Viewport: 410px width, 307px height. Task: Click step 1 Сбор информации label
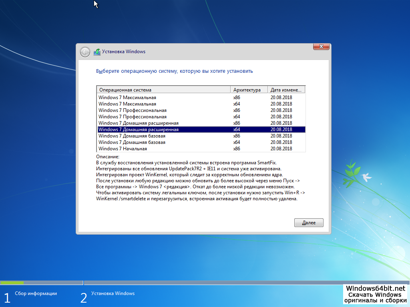point(36,293)
